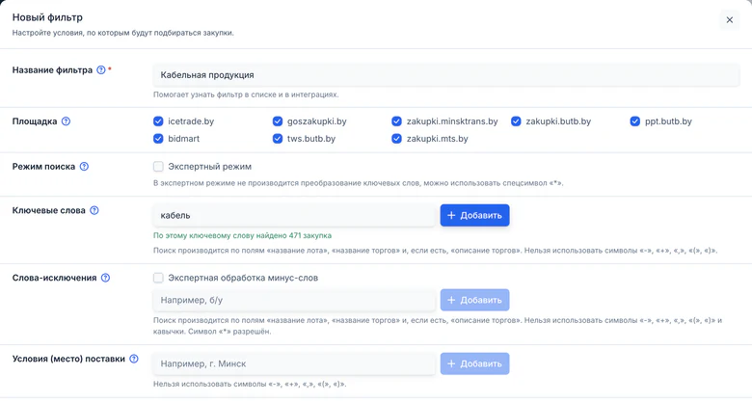This screenshot has height=402, width=752.
Task: Uncheck the icetrade.by platform
Action: pyautogui.click(x=158, y=121)
